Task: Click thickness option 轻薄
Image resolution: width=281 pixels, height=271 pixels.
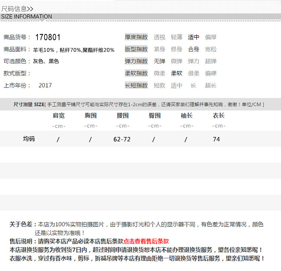Action: click(x=176, y=37)
